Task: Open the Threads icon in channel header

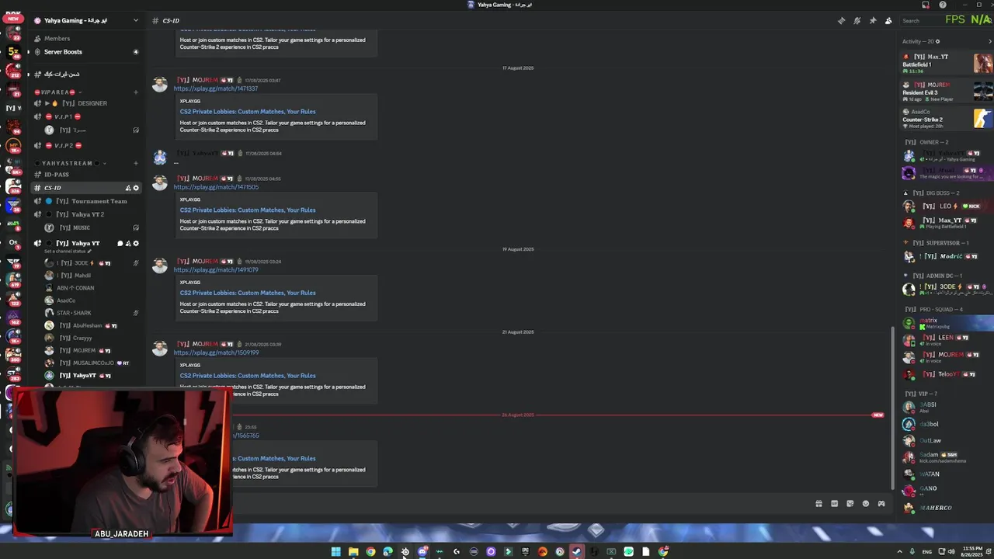Action: tap(841, 21)
